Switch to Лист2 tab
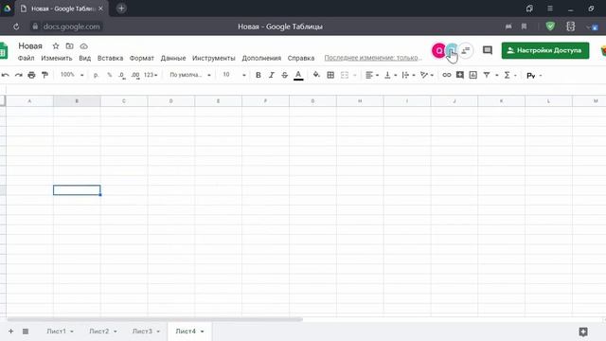 click(99, 332)
